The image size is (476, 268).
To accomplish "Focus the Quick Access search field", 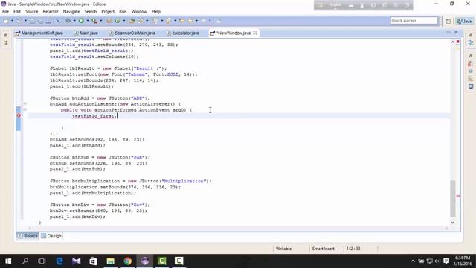I will (414, 21).
